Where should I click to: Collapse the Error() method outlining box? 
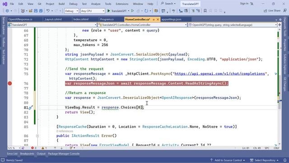coord(37,136)
